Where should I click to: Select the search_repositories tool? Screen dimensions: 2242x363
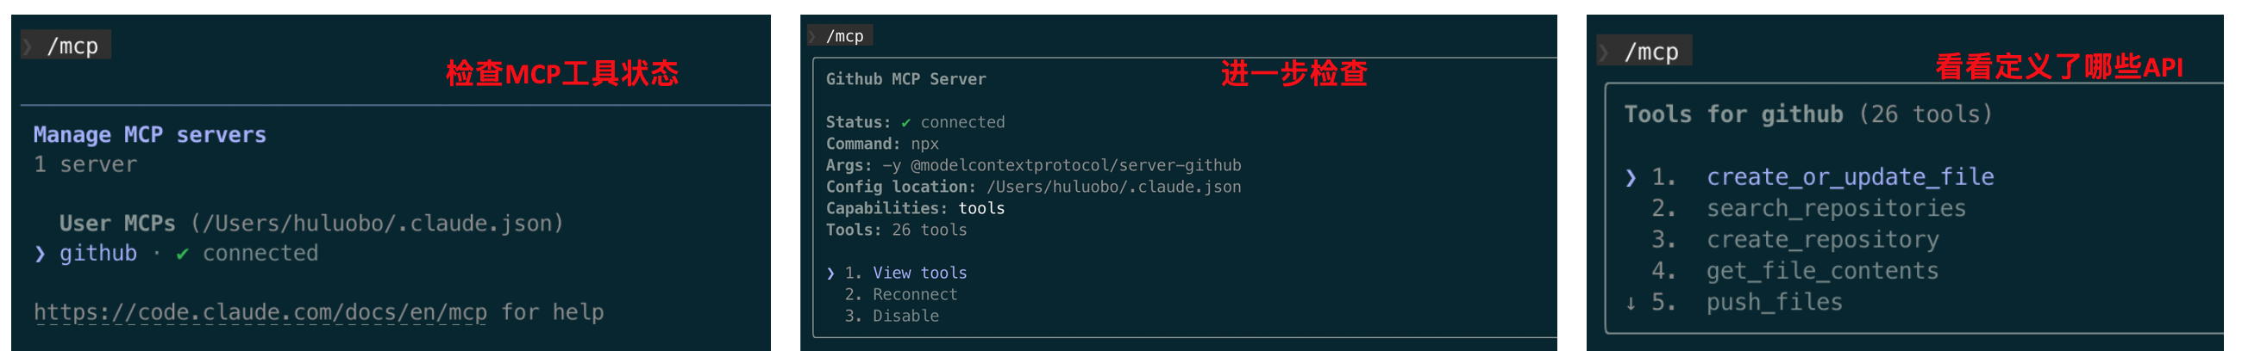(x=1836, y=209)
